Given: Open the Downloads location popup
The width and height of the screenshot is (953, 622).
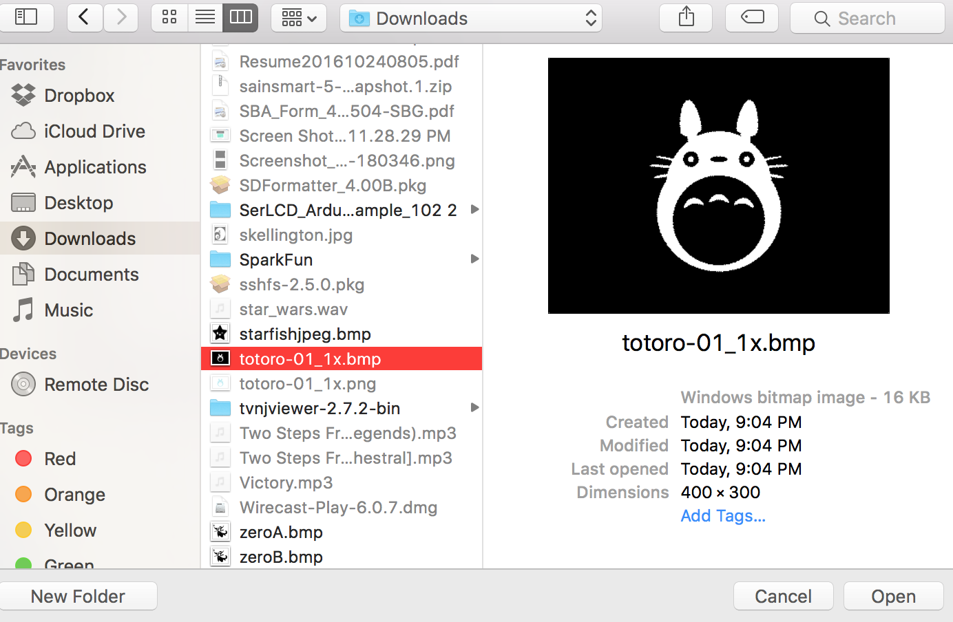Looking at the screenshot, I should coord(471,18).
